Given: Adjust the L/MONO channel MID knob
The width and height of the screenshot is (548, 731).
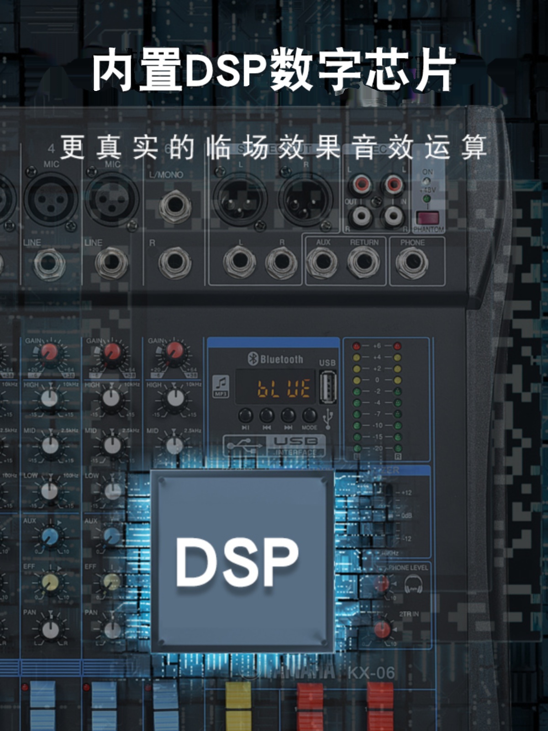Looking at the screenshot, I should [174, 445].
